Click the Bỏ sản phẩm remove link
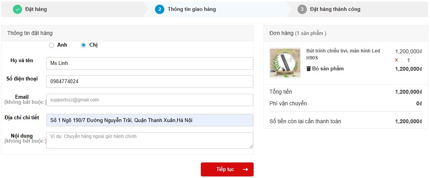Screen dimensions: 430x178 pyautogui.click(x=328, y=69)
